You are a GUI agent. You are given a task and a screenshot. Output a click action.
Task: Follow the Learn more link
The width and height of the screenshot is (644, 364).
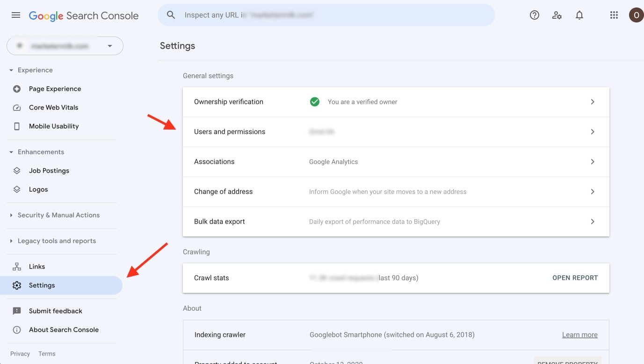coord(579,335)
